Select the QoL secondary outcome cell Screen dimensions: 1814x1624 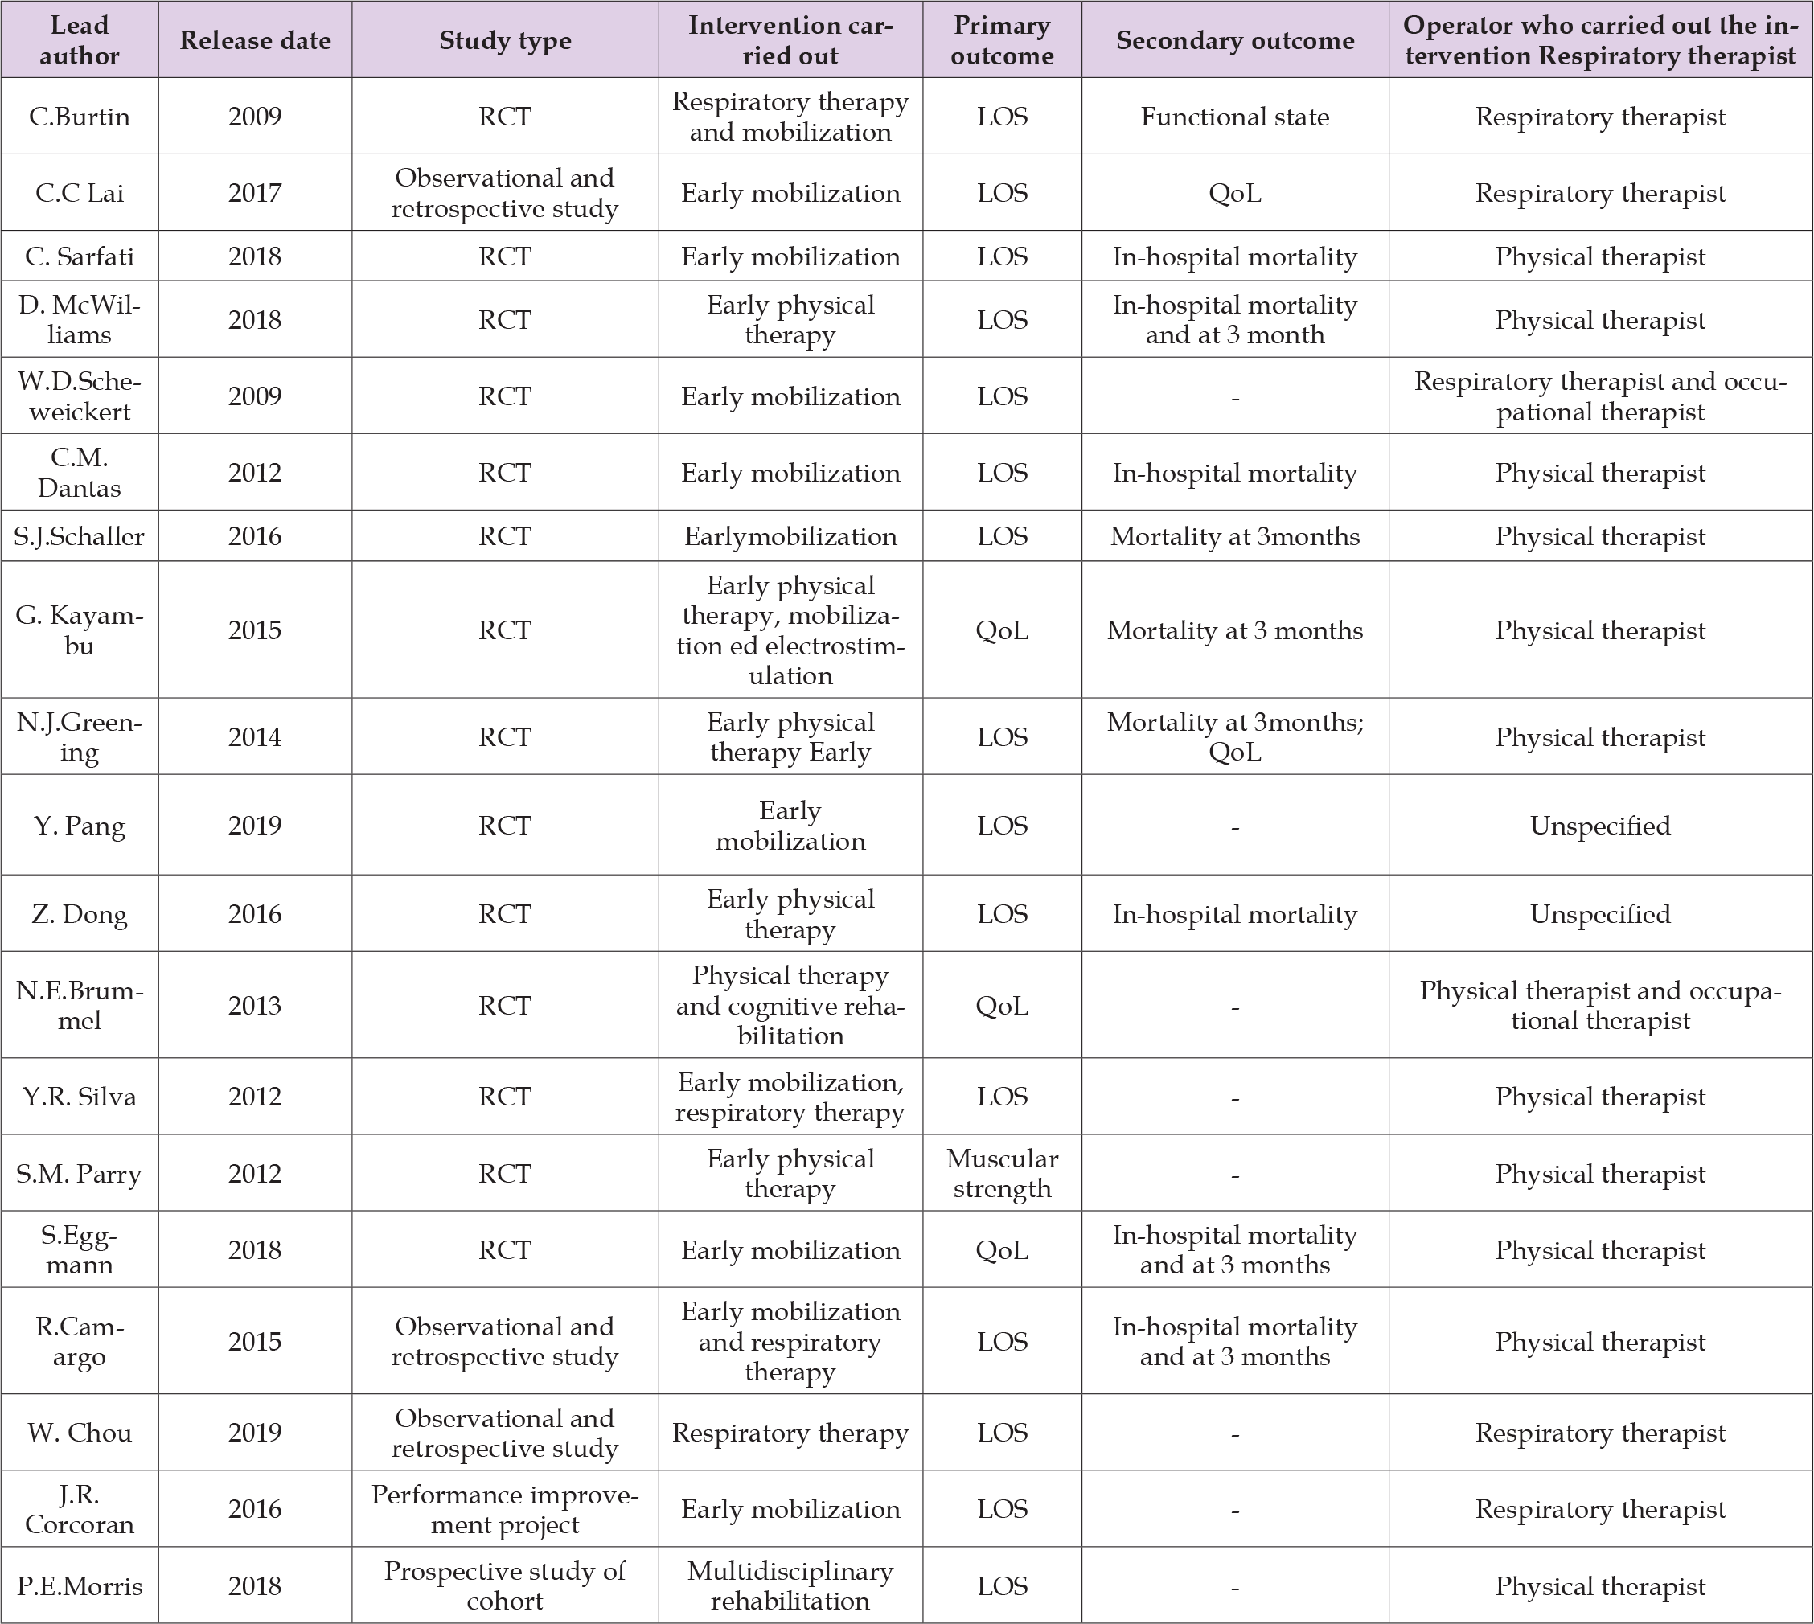click(1235, 193)
